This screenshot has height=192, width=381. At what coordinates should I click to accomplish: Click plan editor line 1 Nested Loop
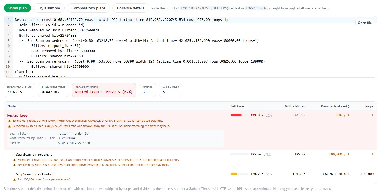click(x=121, y=20)
